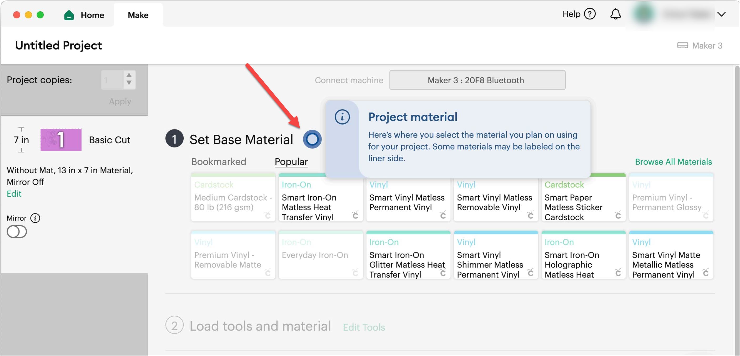Switch to the Popular materials tab
Viewport: 740px width, 356px height.
pos(291,162)
